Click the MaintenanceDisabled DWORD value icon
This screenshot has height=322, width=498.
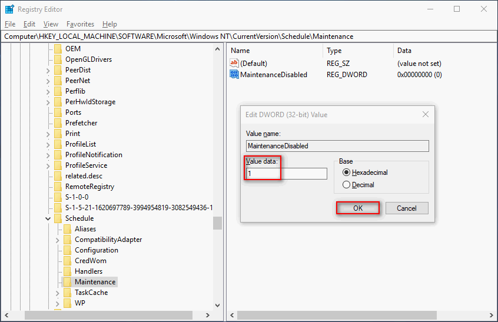point(234,75)
